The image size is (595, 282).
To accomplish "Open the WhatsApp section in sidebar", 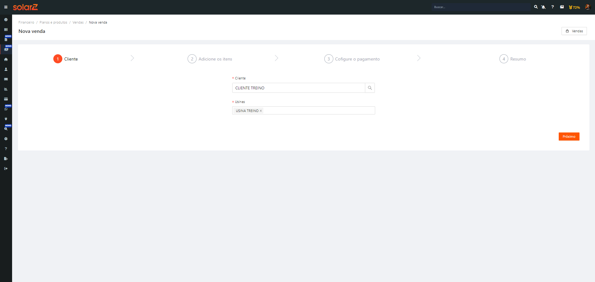I will click(x=6, y=109).
